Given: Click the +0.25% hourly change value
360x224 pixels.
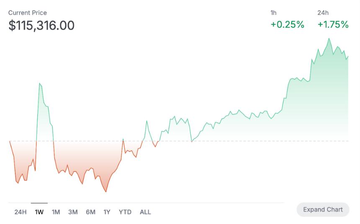Looking at the screenshot, I should pyautogui.click(x=287, y=25).
